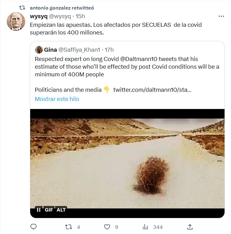Click the reply speech bubble icon
The width and height of the screenshot is (231, 234).
pyautogui.click(x=34, y=227)
